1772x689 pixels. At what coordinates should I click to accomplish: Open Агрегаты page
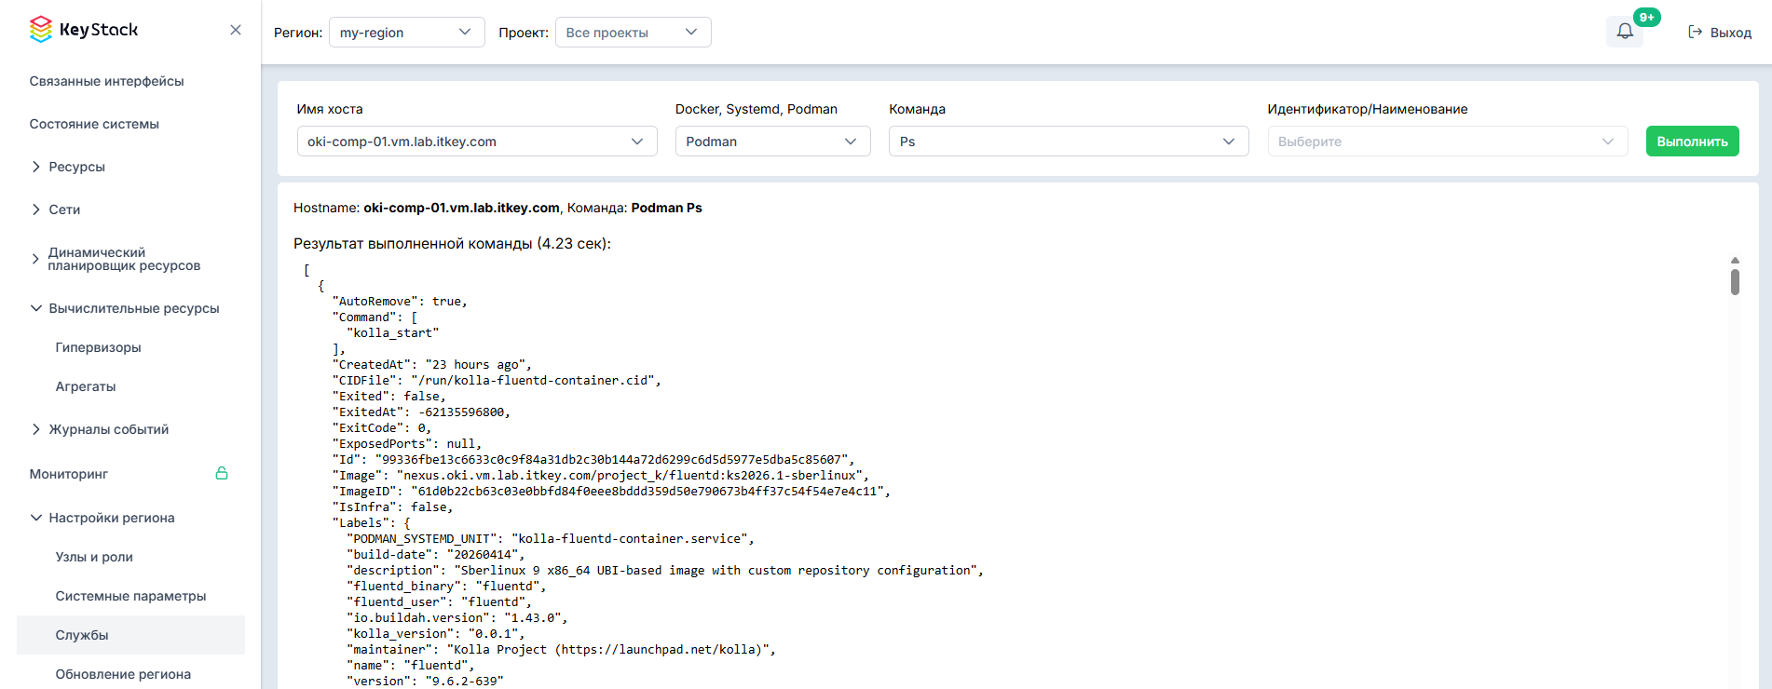pos(86,386)
